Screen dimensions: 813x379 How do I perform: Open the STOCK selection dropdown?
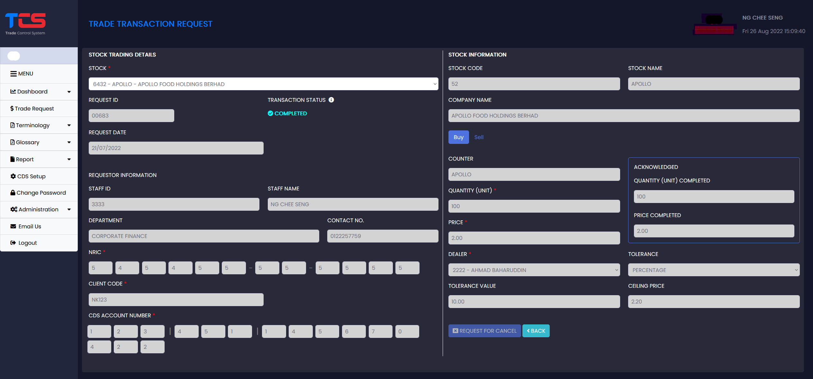pos(263,84)
